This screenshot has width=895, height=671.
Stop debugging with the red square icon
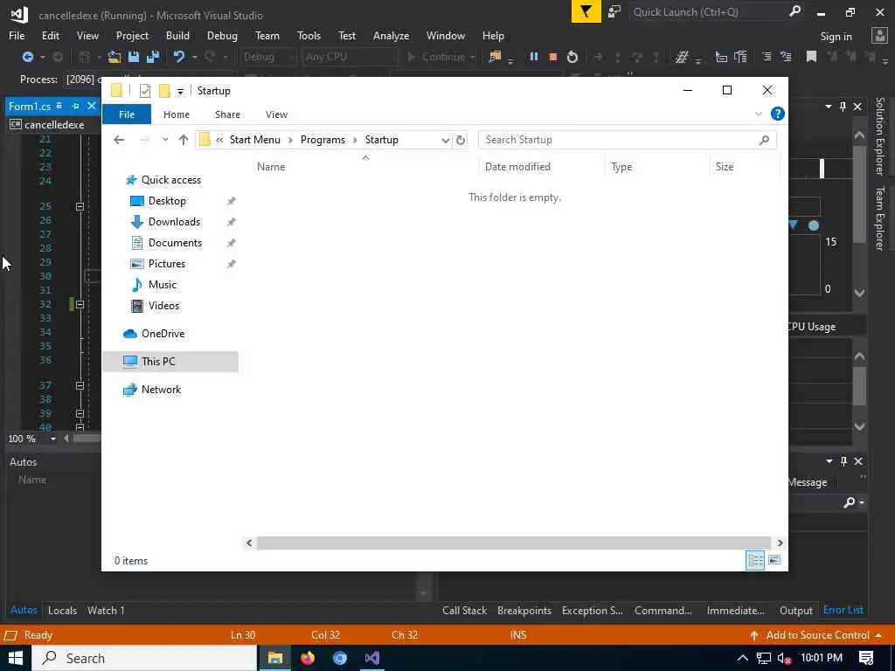pyautogui.click(x=552, y=57)
